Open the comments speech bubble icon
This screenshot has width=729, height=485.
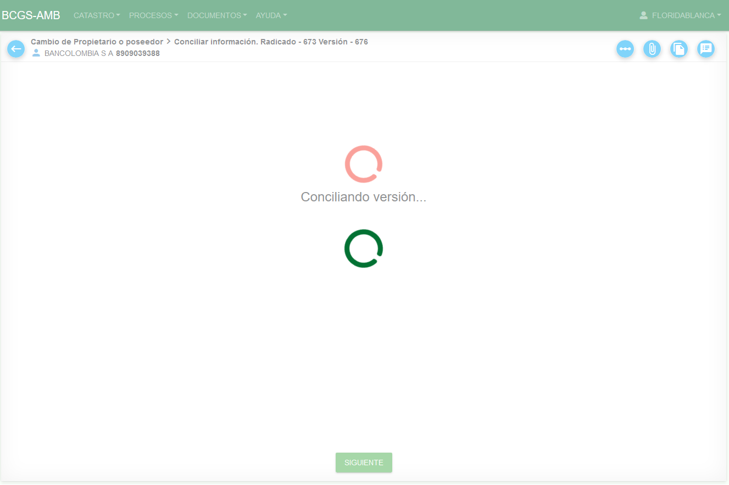click(706, 49)
